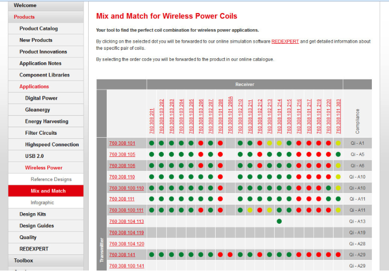Click red dot in row 760 308 141, column 760 308 101 208A
Viewport: 389px width, 271px height.
tap(230, 254)
